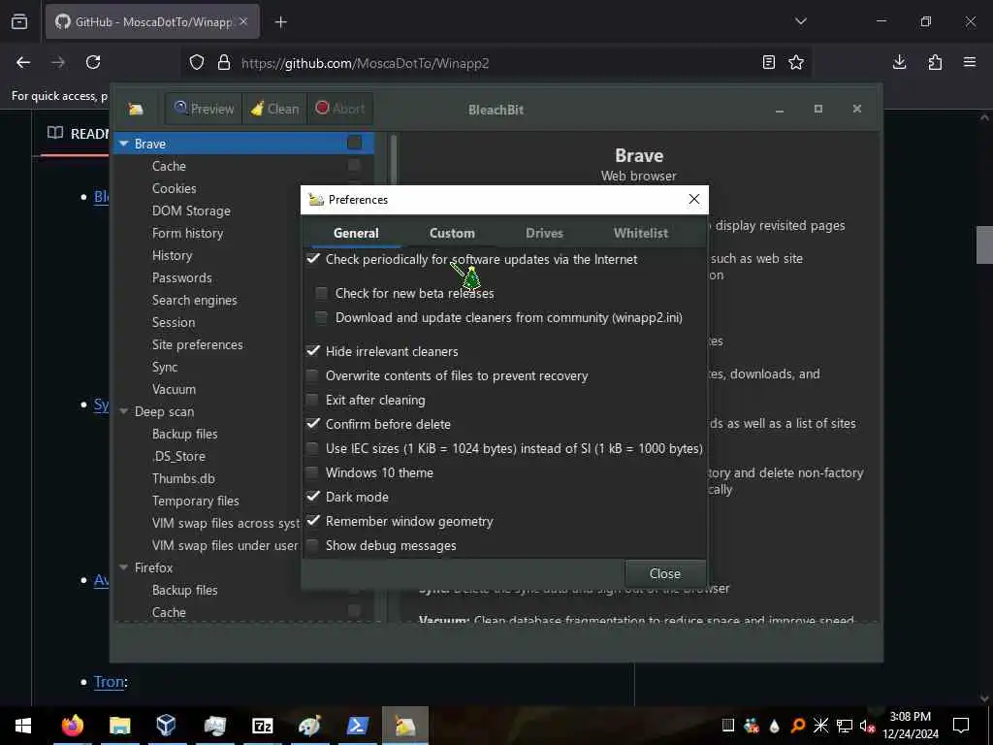Uncheck Check periodically for software updates
The height and width of the screenshot is (745, 993).
(x=313, y=259)
